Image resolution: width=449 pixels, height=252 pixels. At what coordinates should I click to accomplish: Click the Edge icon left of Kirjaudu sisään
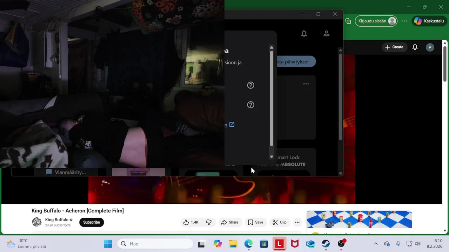point(348,21)
